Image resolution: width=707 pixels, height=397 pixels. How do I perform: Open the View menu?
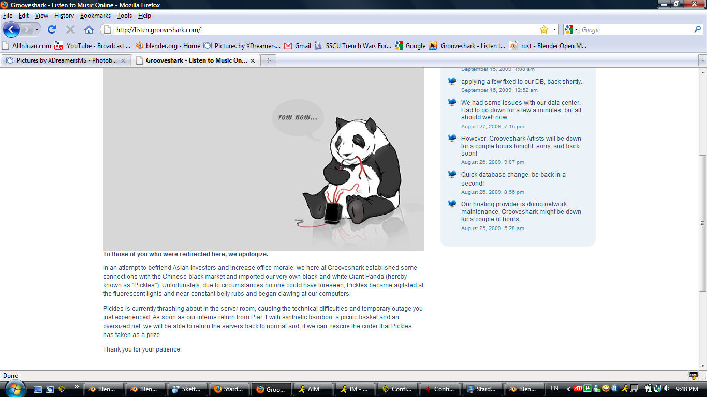click(x=41, y=16)
